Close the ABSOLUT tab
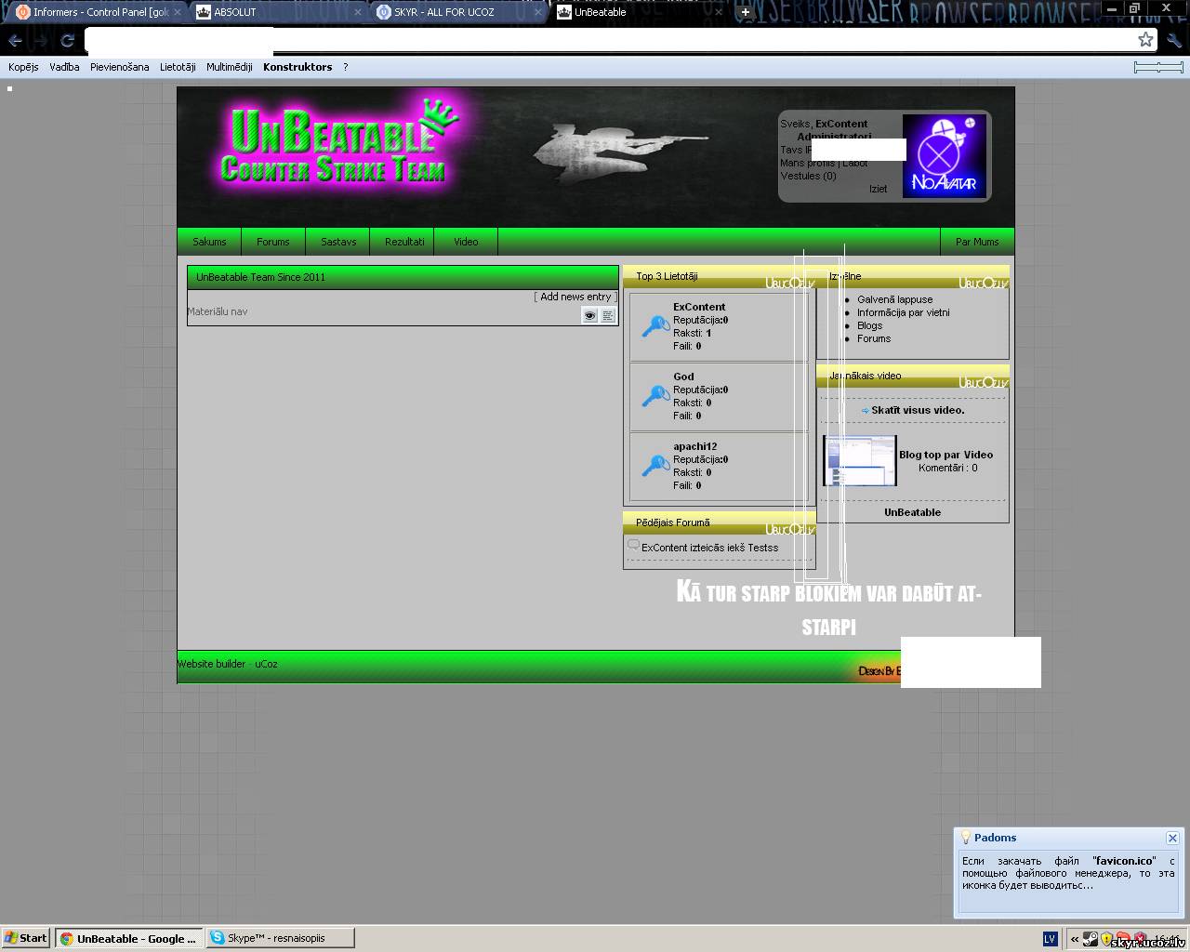 click(x=358, y=12)
